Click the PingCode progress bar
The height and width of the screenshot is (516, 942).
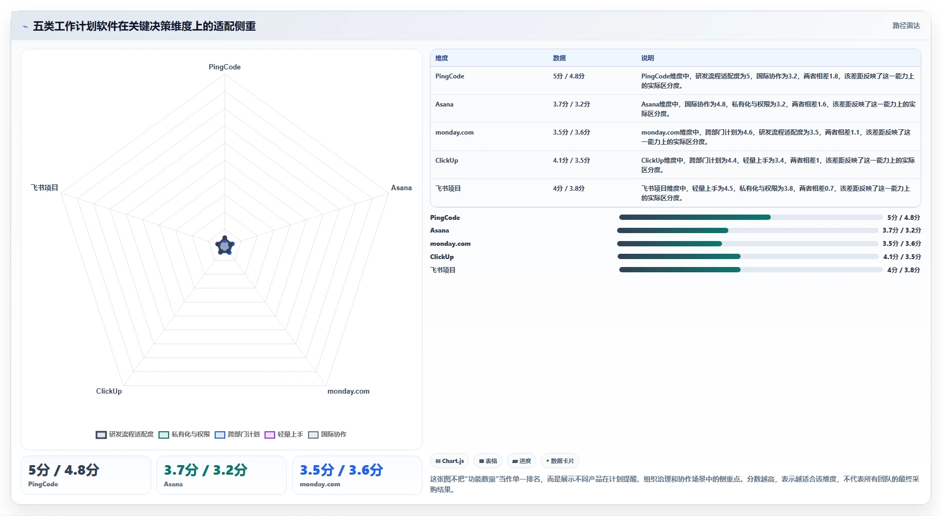point(751,217)
